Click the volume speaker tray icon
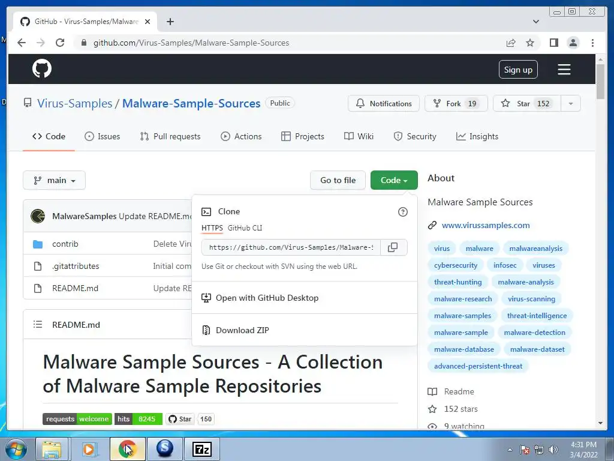Screen dimensions: 614x461 [553, 450]
